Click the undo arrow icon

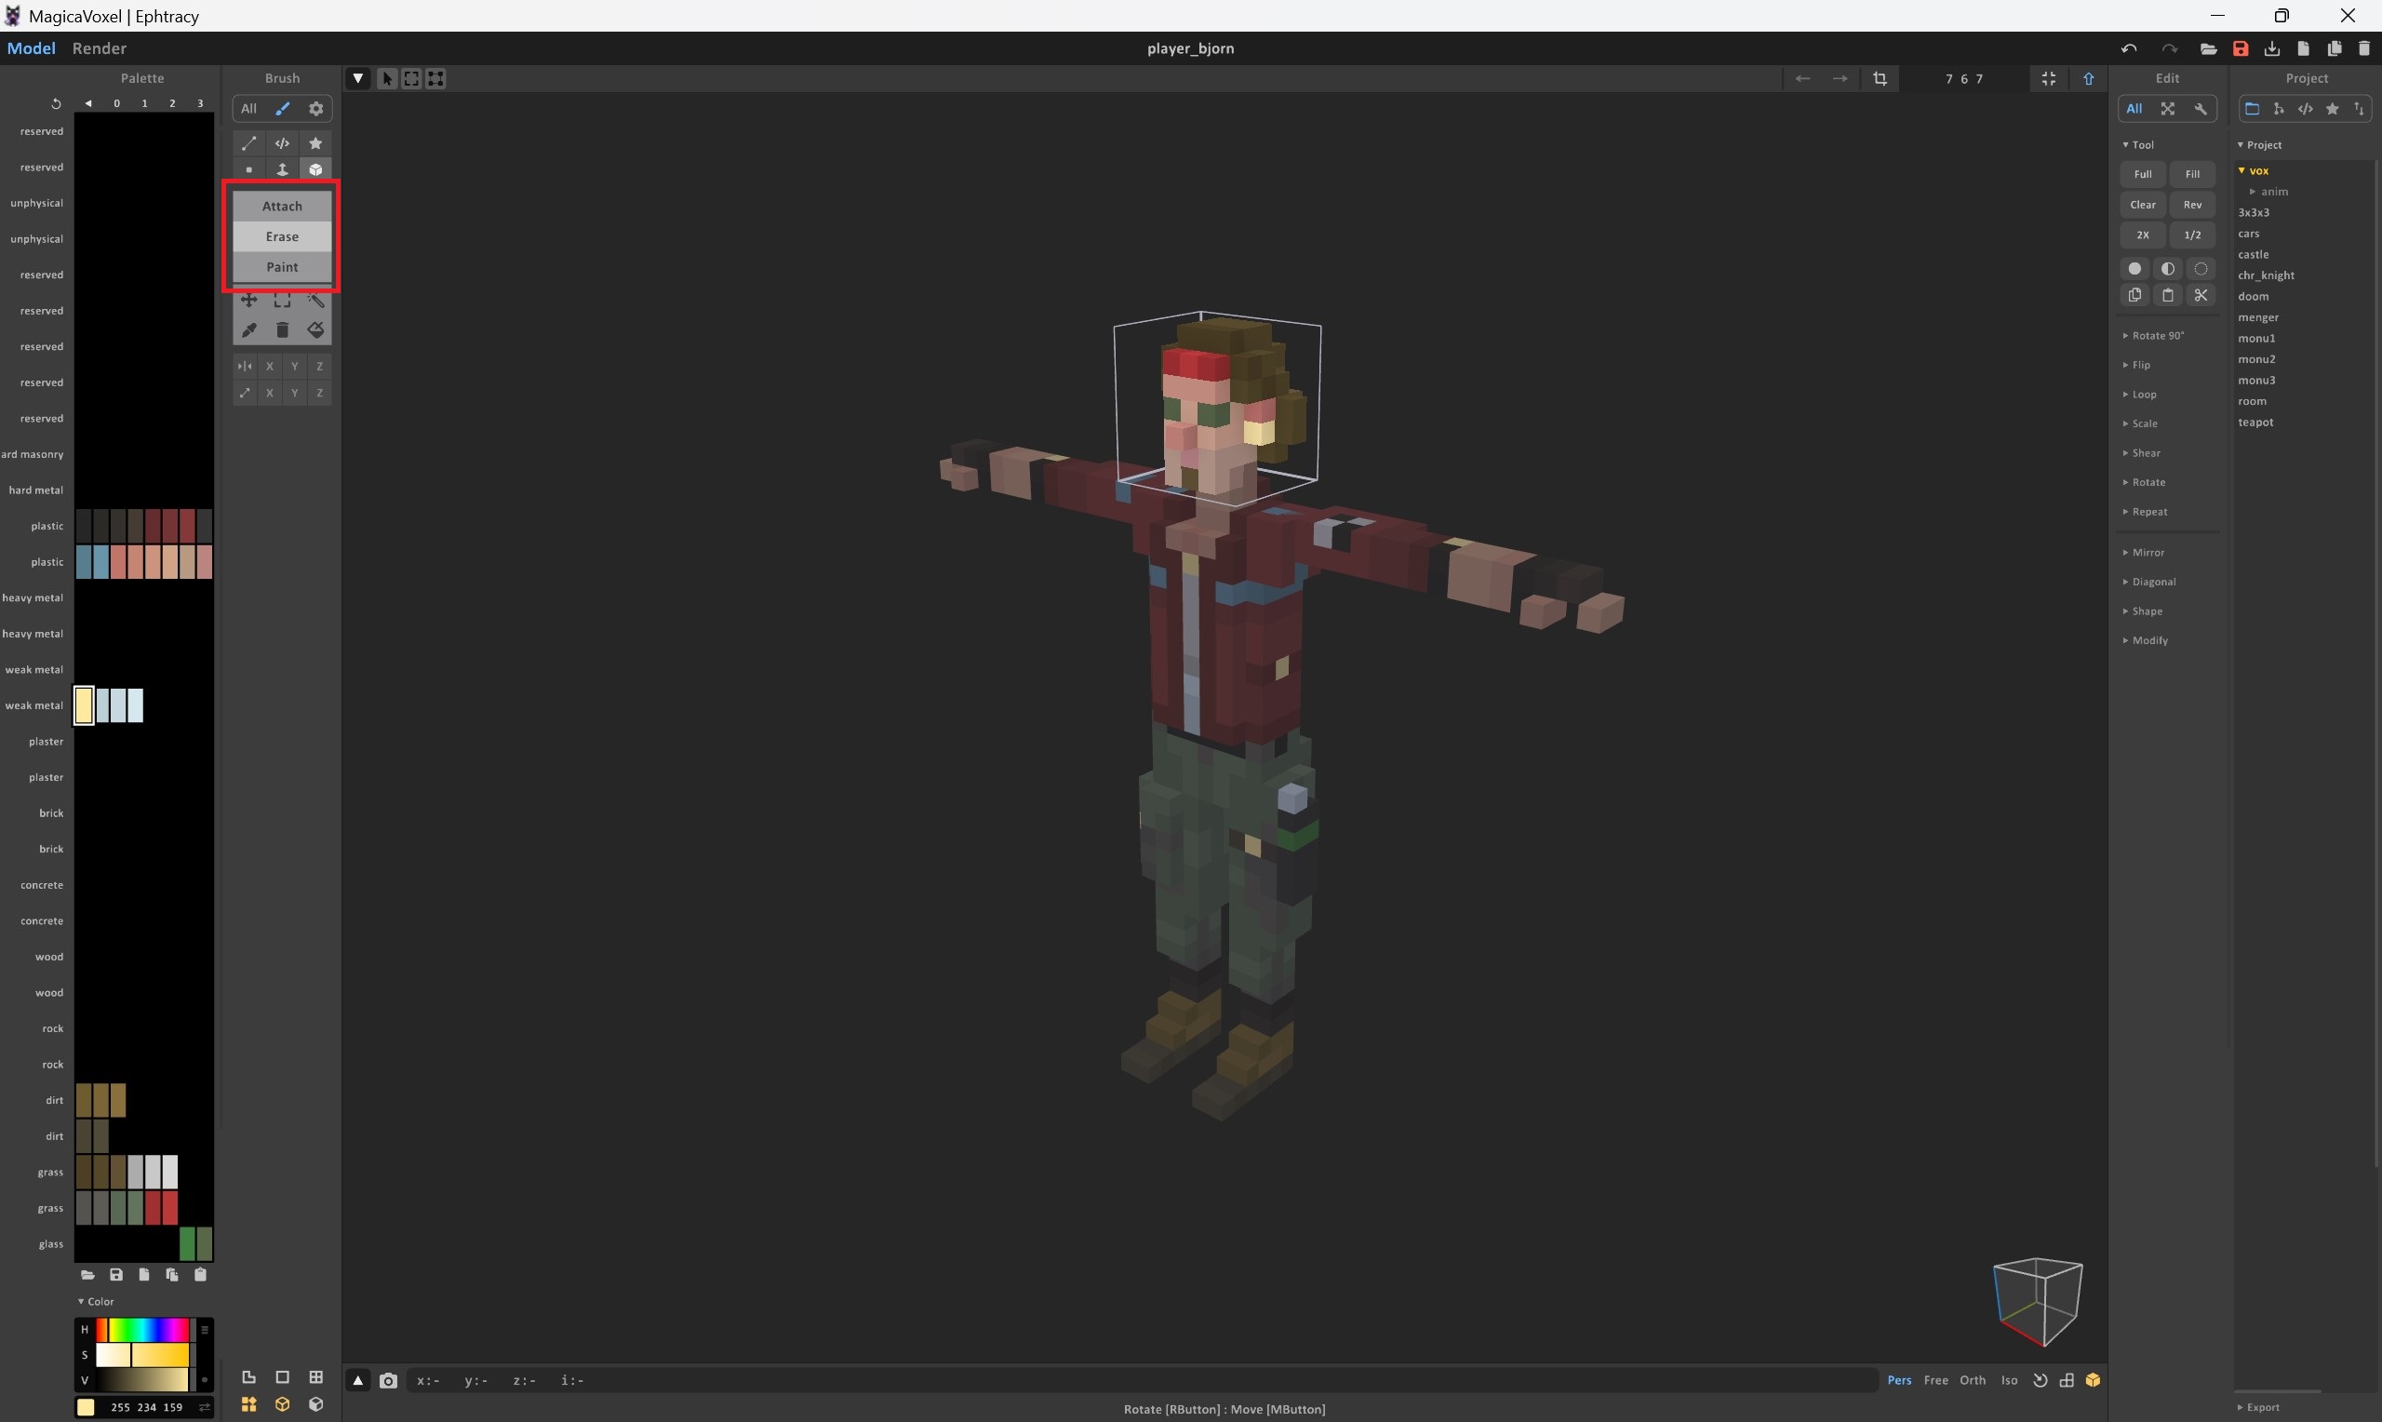tap(2128, 49)
